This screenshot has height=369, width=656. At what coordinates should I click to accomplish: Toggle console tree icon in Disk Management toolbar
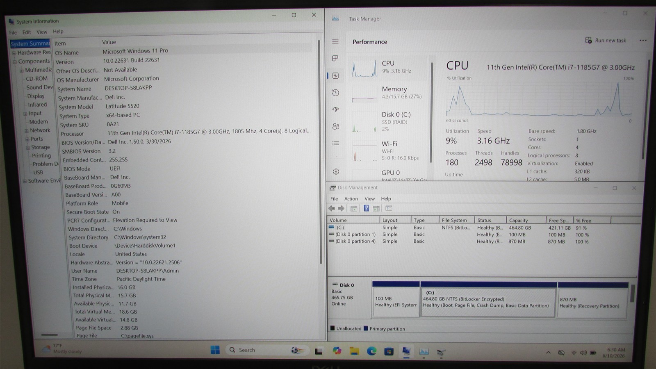click(x=354, y=209)
